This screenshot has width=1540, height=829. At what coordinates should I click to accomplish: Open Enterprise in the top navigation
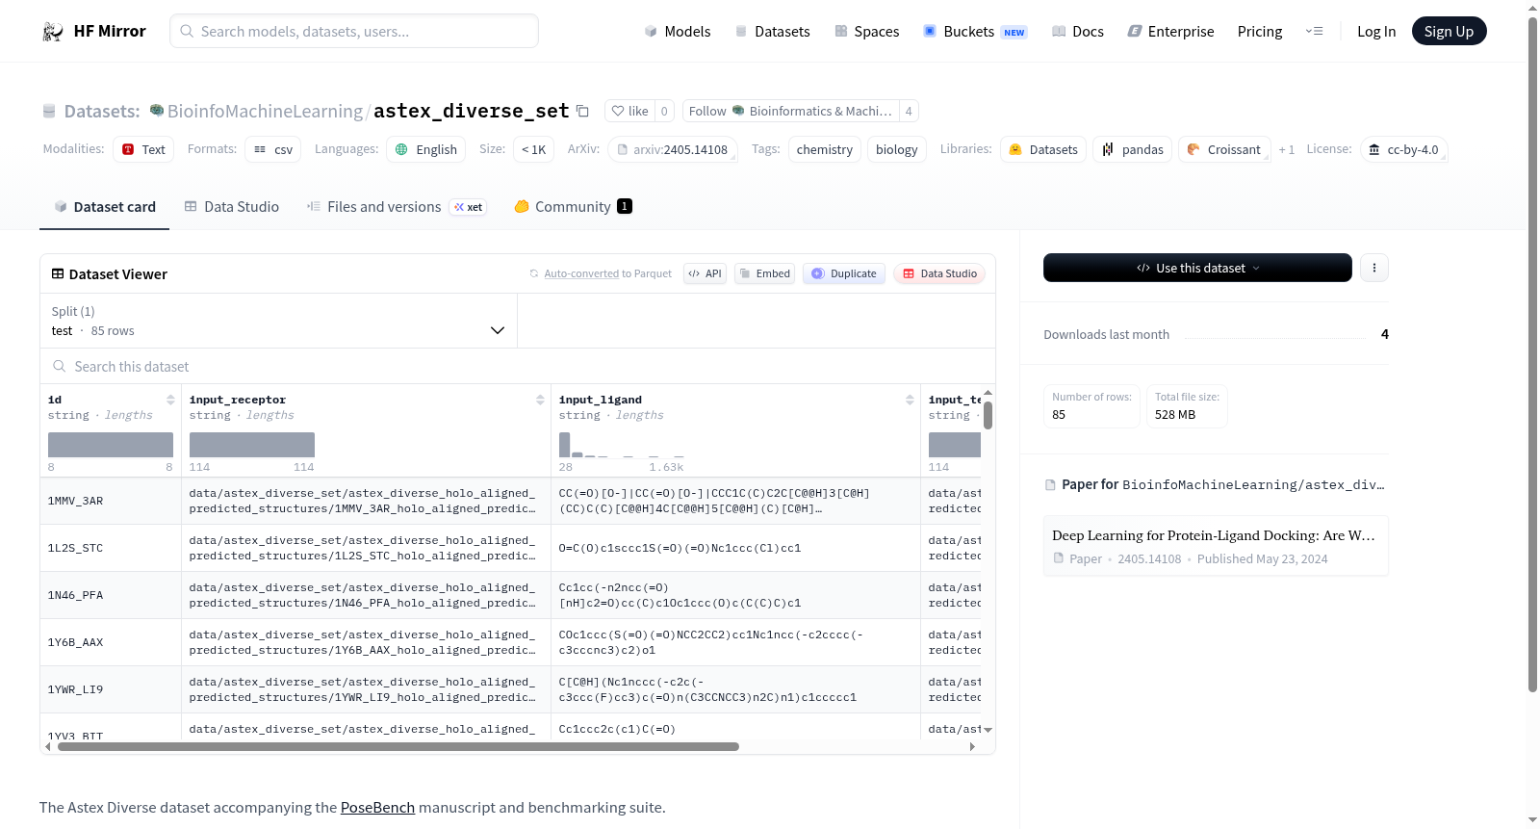point(1170,31)
